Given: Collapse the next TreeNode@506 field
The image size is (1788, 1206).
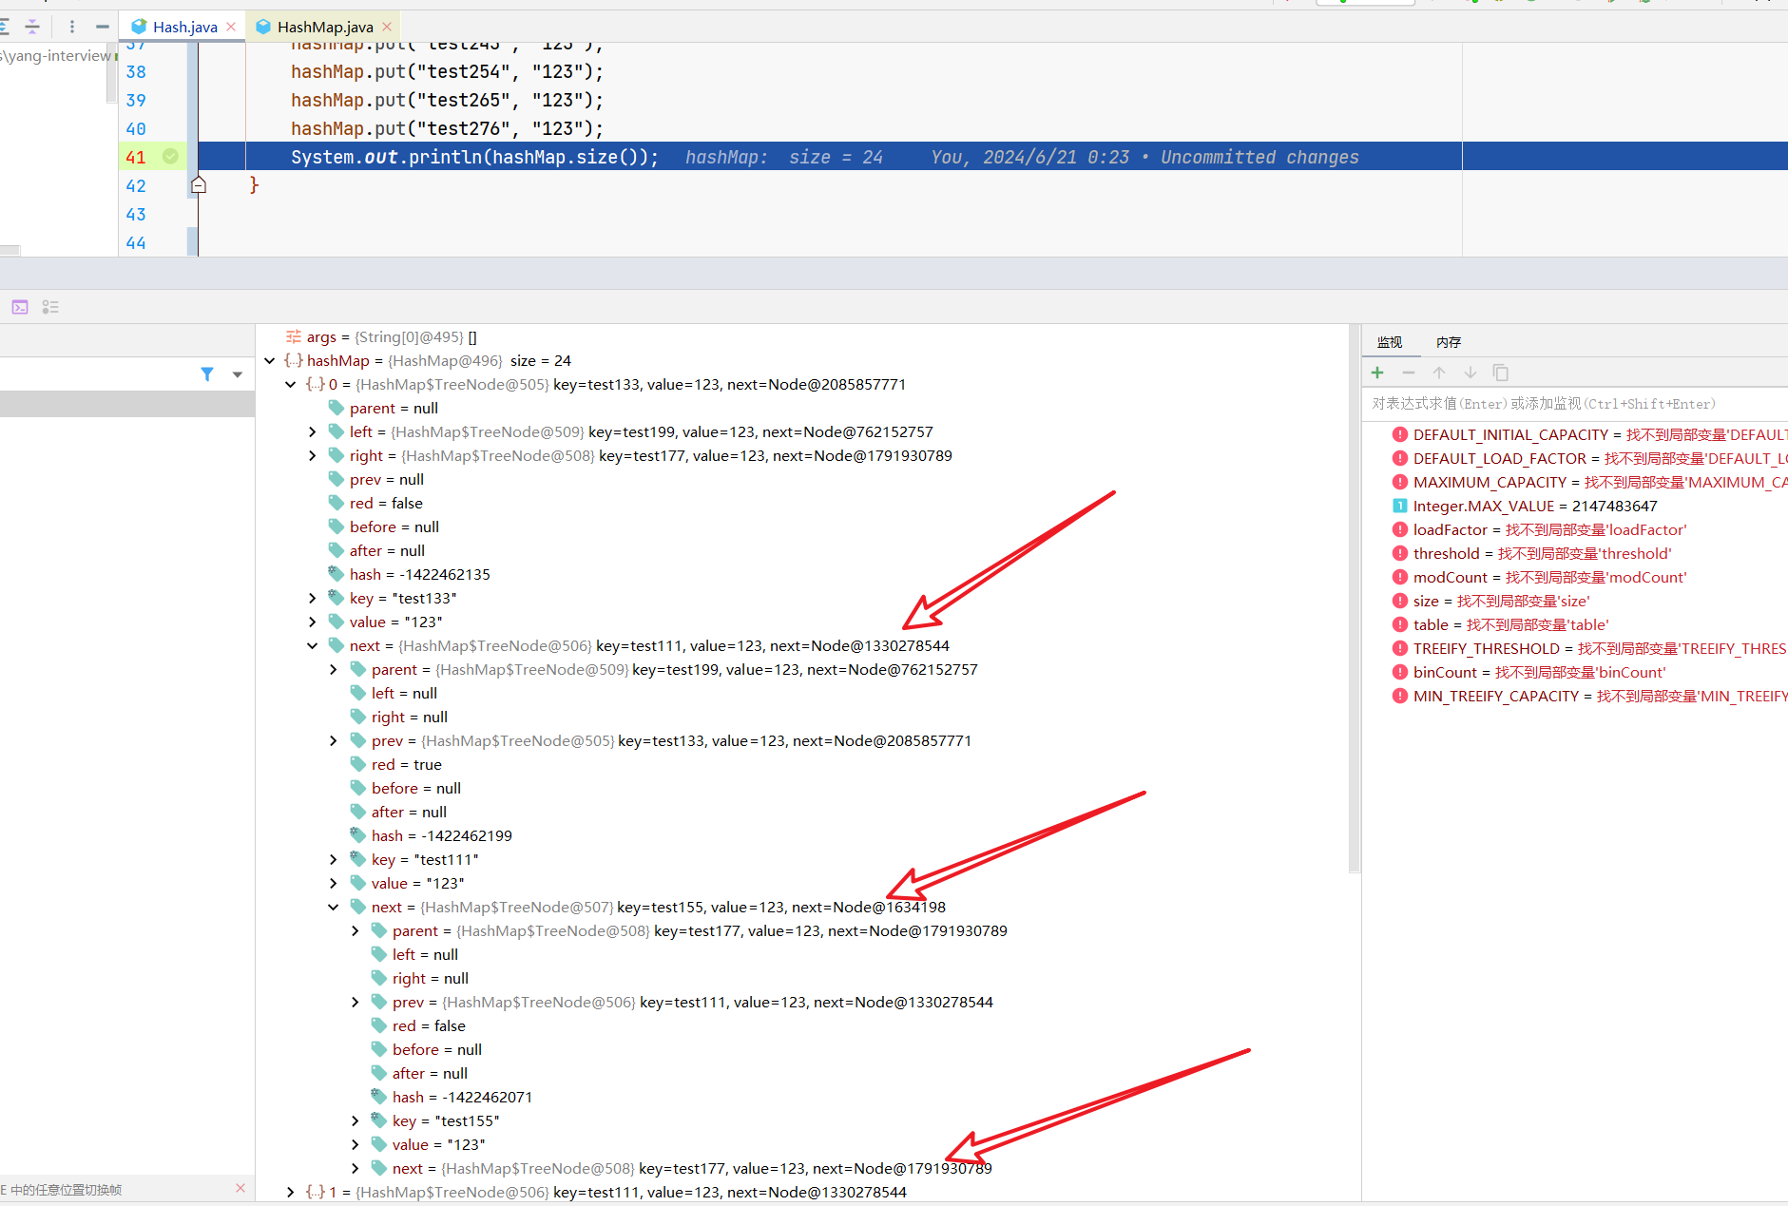Looking at the screenshot, I should (313, 646).
